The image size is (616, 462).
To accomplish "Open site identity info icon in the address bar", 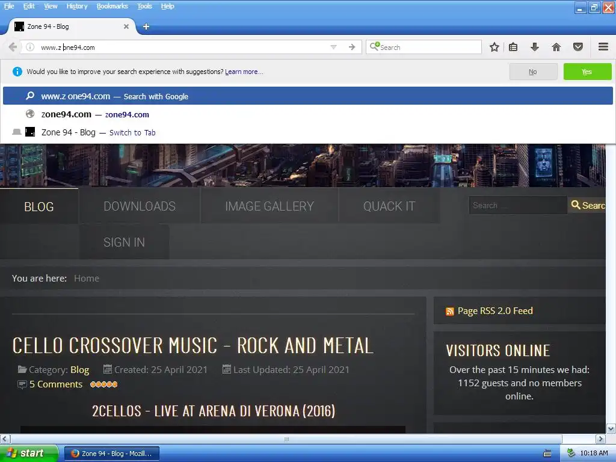I will click(x=30, y=47).
